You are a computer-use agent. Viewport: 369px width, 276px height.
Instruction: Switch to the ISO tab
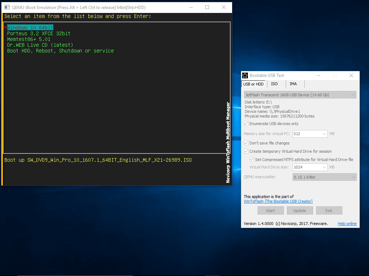click(274, 84)
